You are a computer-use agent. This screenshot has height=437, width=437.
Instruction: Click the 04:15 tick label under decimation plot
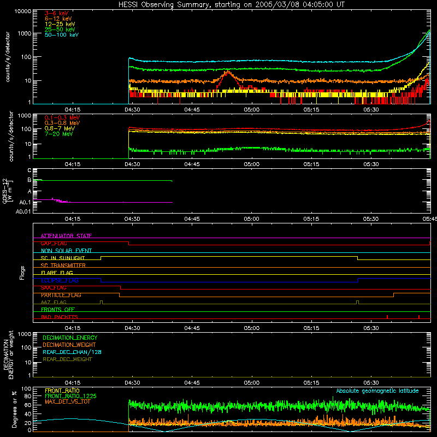tap(73, 383)
